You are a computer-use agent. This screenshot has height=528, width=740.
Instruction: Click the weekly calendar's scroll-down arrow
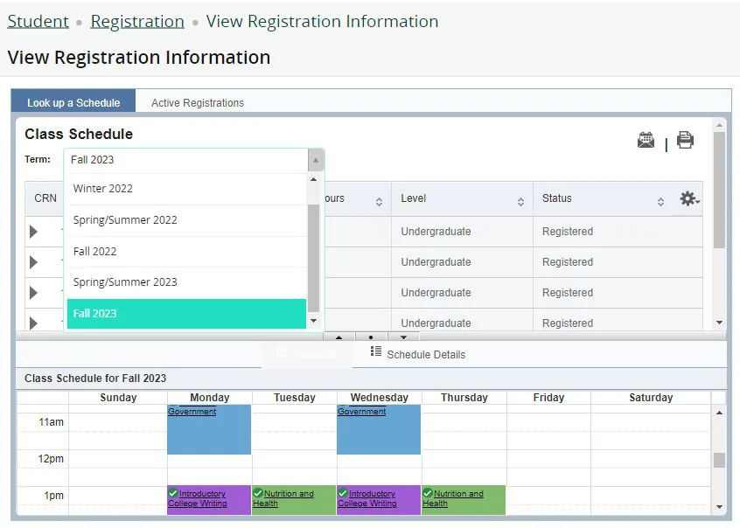719,507
